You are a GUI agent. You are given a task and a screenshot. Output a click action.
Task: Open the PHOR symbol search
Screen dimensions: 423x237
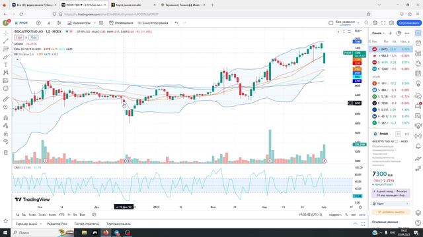pyautogui.click(x=22, y=23)
